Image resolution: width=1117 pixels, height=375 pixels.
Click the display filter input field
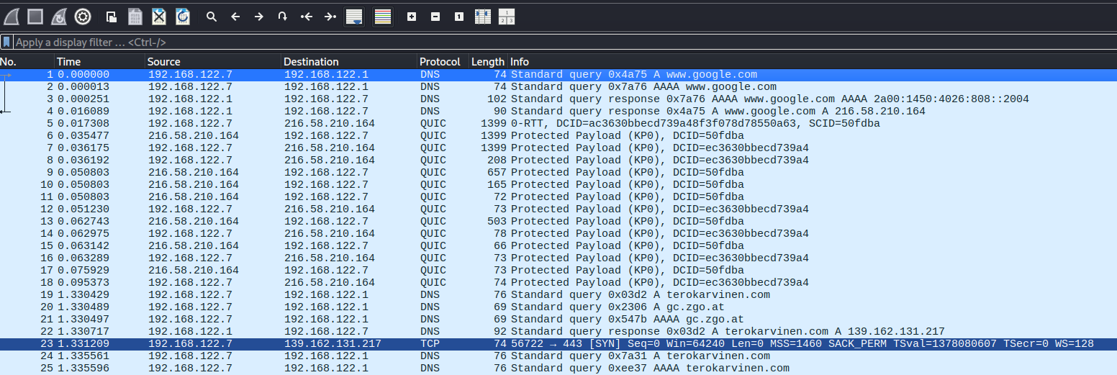pos(504,42)
